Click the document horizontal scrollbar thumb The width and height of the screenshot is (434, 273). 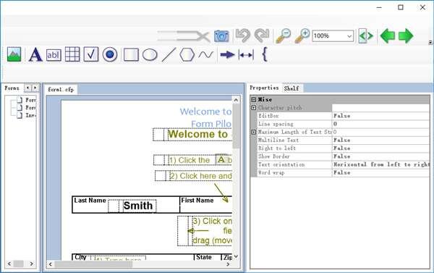pos(93,264)
